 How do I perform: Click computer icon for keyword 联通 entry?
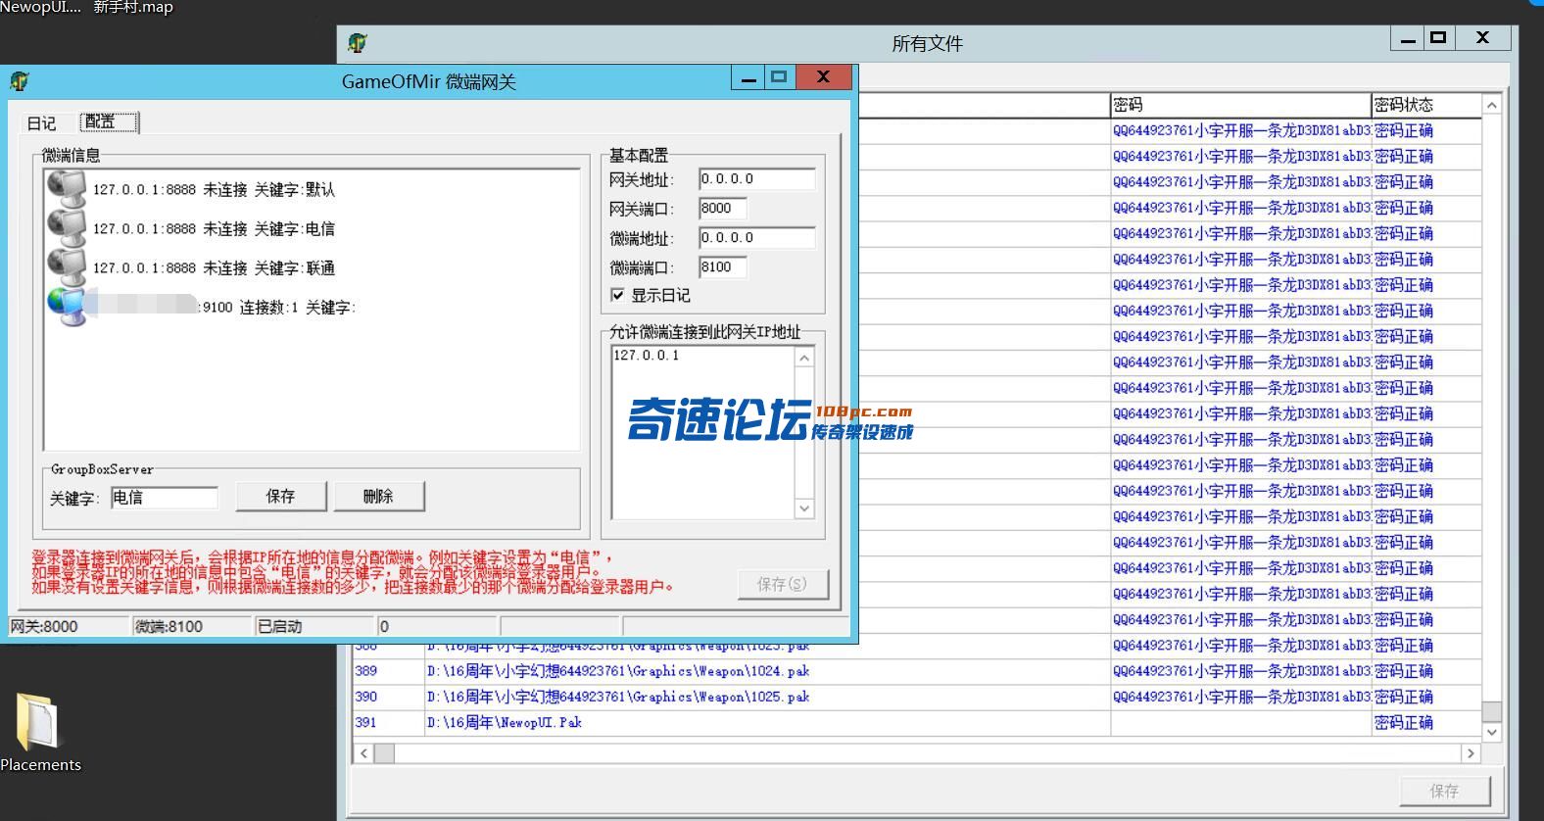(67, 267)
